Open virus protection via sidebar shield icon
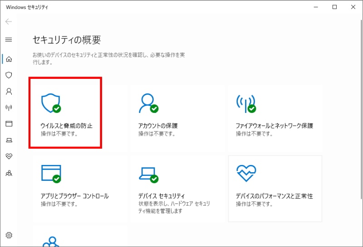This screenshot has width=363, height=247. [8, 75]
